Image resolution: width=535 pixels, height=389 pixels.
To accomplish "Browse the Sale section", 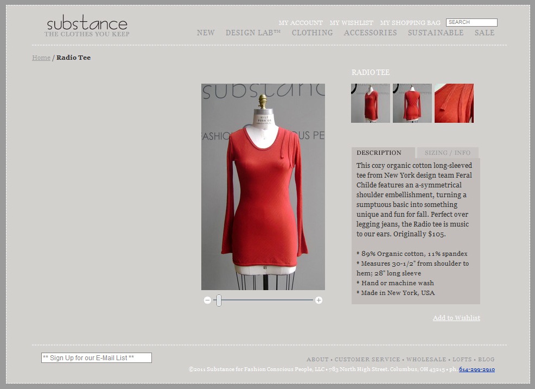I will coord(484,33).
